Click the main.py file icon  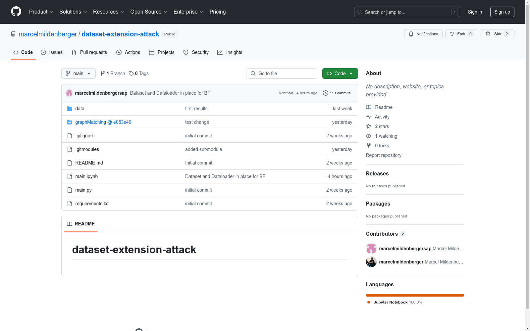point(70,190)
